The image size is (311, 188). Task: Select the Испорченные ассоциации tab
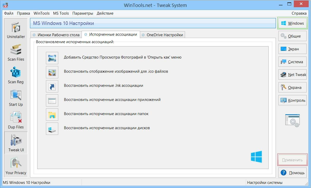coord(111,34)
